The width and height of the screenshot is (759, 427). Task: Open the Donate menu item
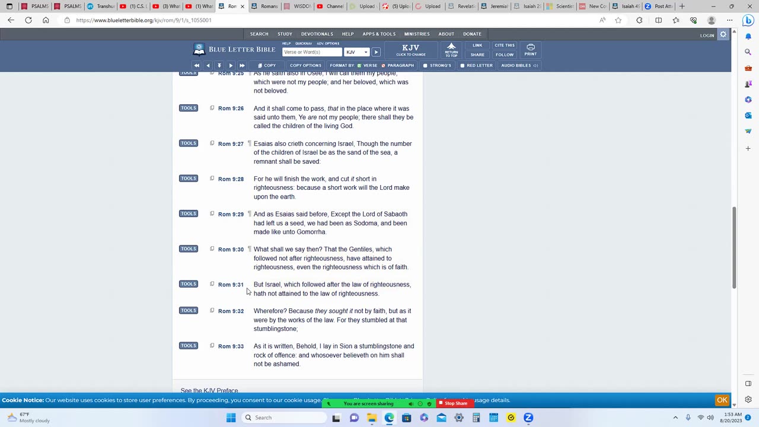click(472, 34)
